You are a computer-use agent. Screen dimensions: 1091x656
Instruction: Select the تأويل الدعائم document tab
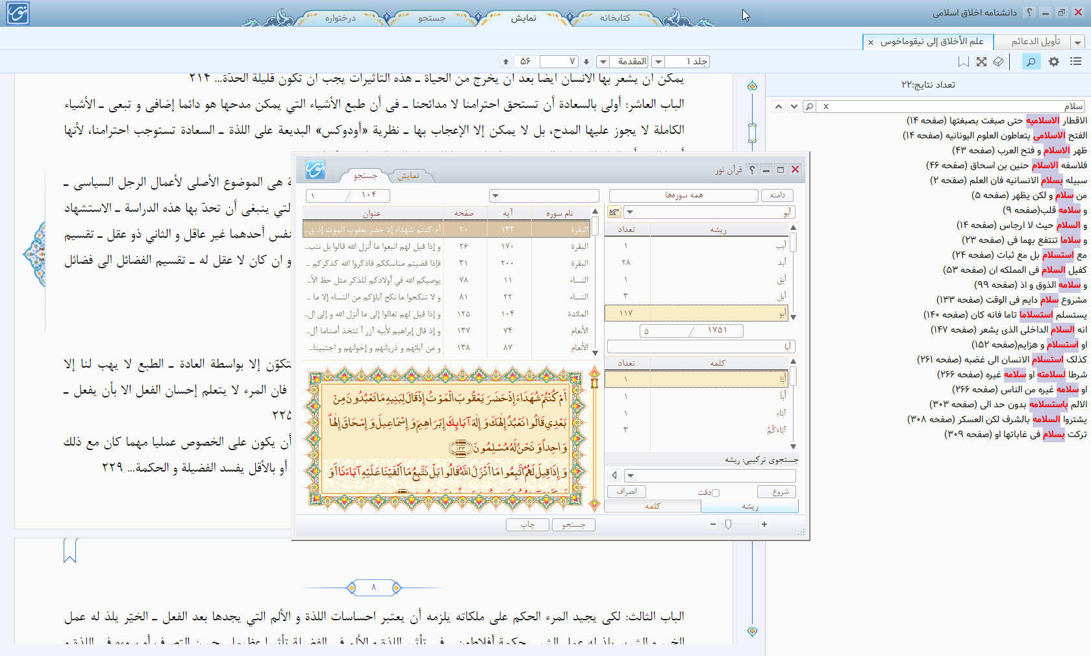pyautogui.click(x=1035, y=42)
